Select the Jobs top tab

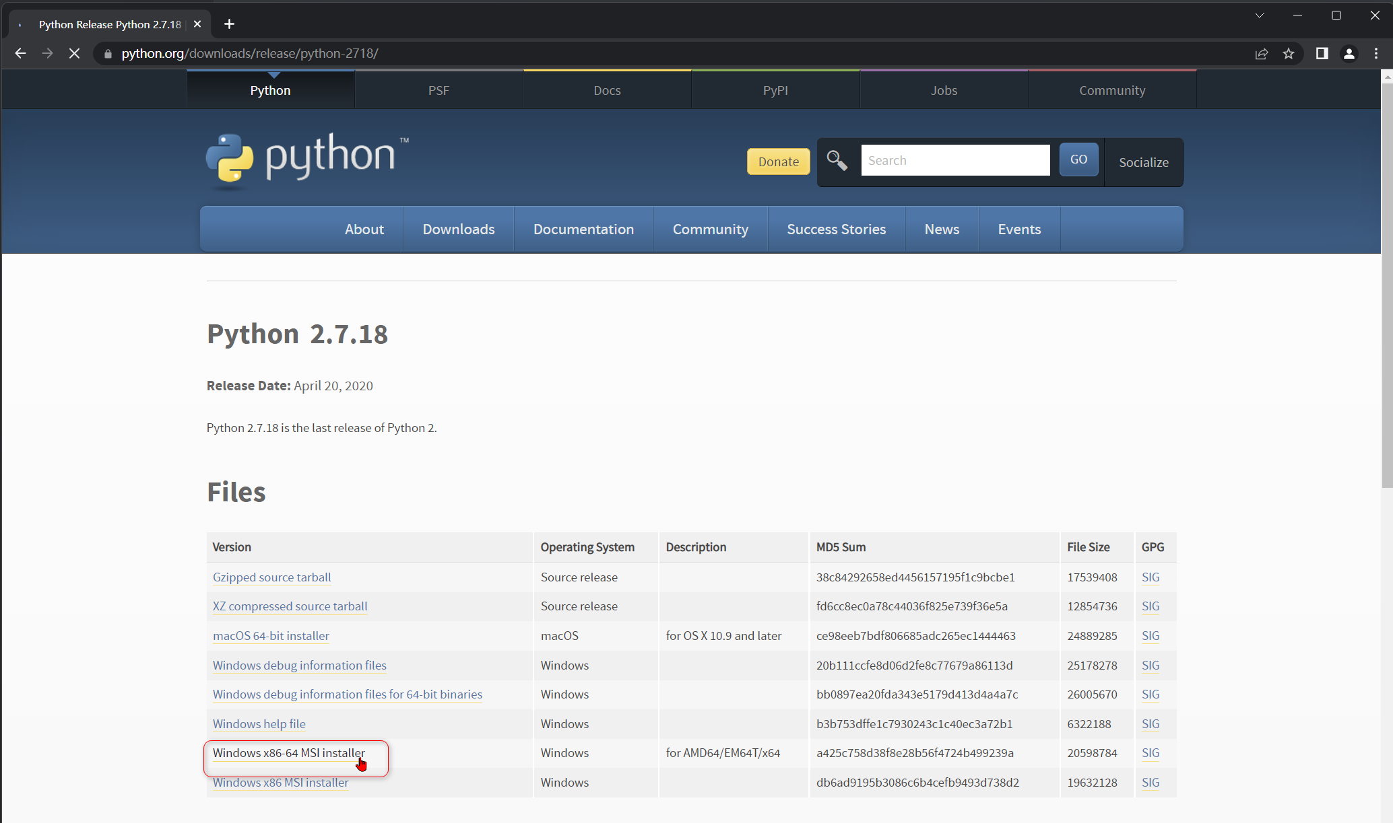tap(944, 90)
